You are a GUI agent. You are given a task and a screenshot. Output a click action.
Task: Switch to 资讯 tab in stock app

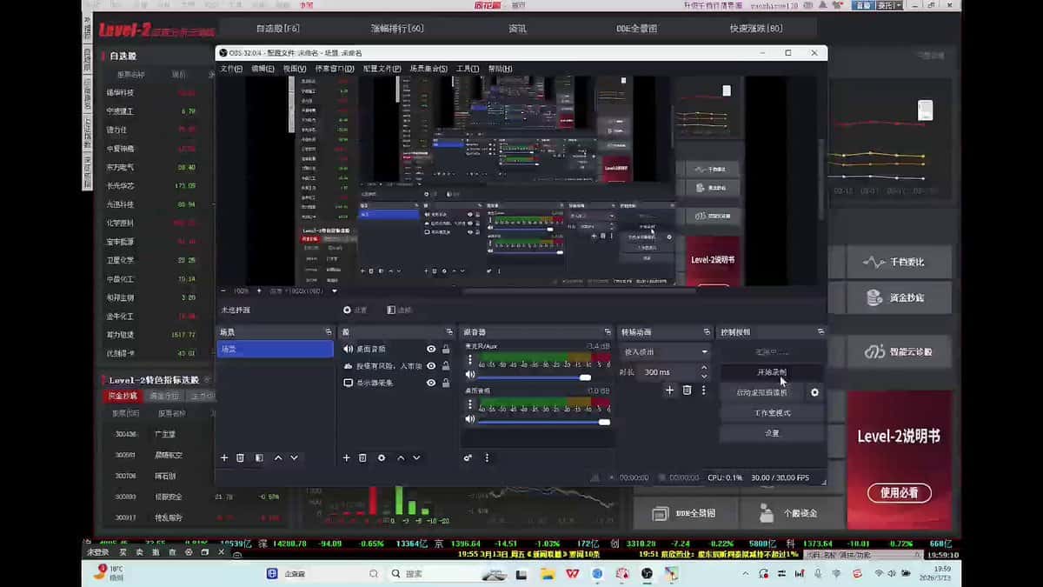[517, 29]
